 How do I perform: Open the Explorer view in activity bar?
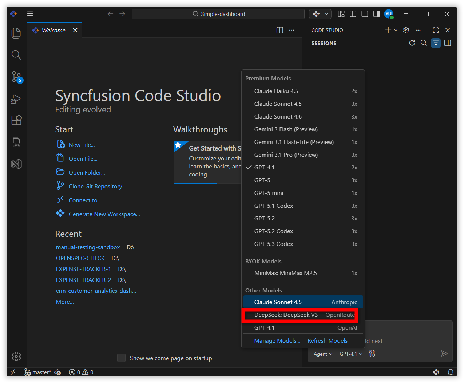click(16, 33)
